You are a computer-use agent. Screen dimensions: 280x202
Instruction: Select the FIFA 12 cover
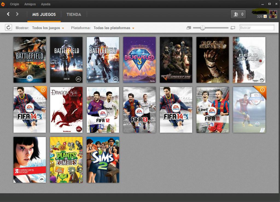click(103, 110)
